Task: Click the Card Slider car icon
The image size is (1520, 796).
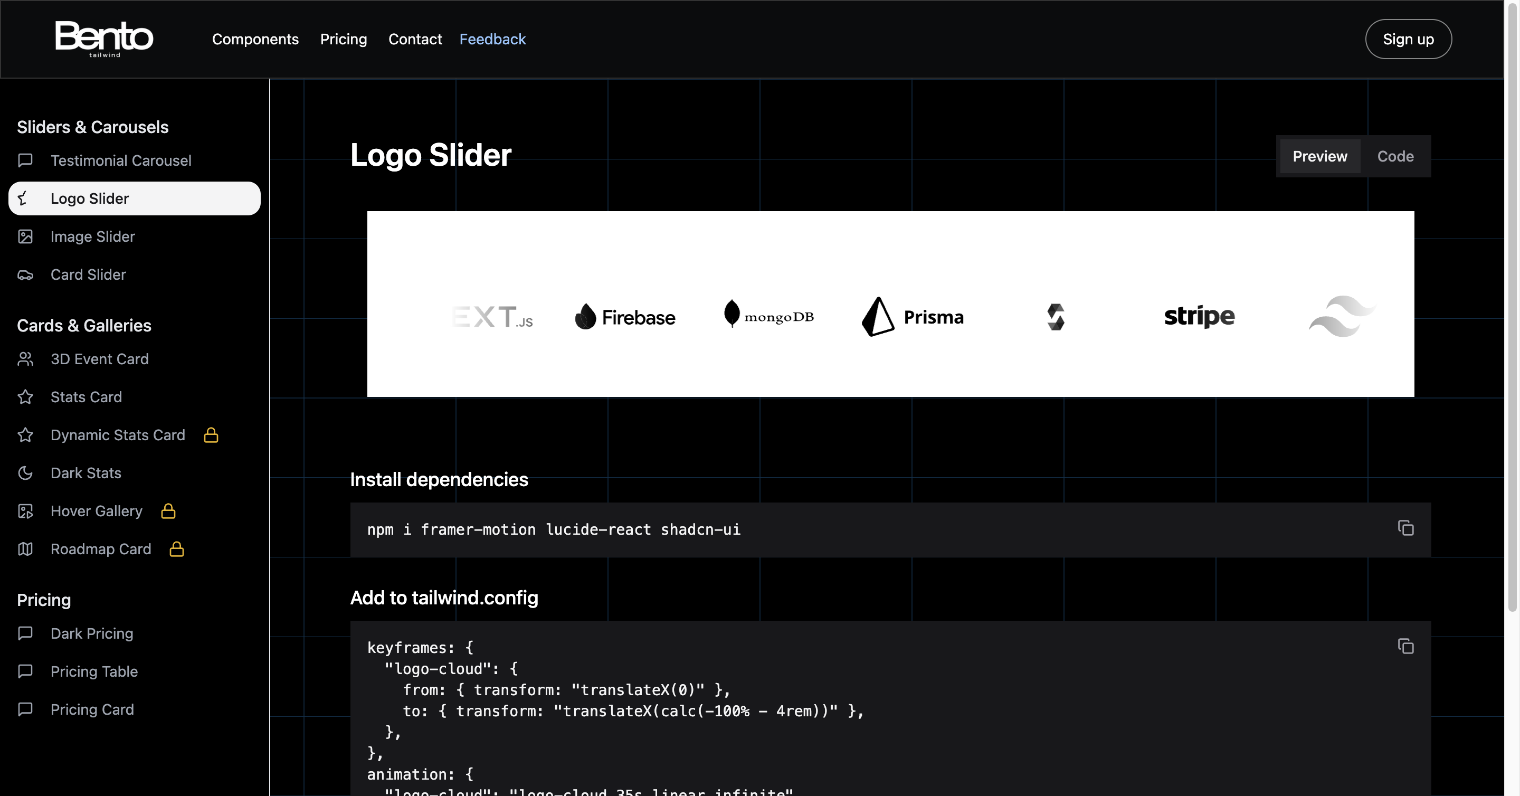Action: pos(25,275)
